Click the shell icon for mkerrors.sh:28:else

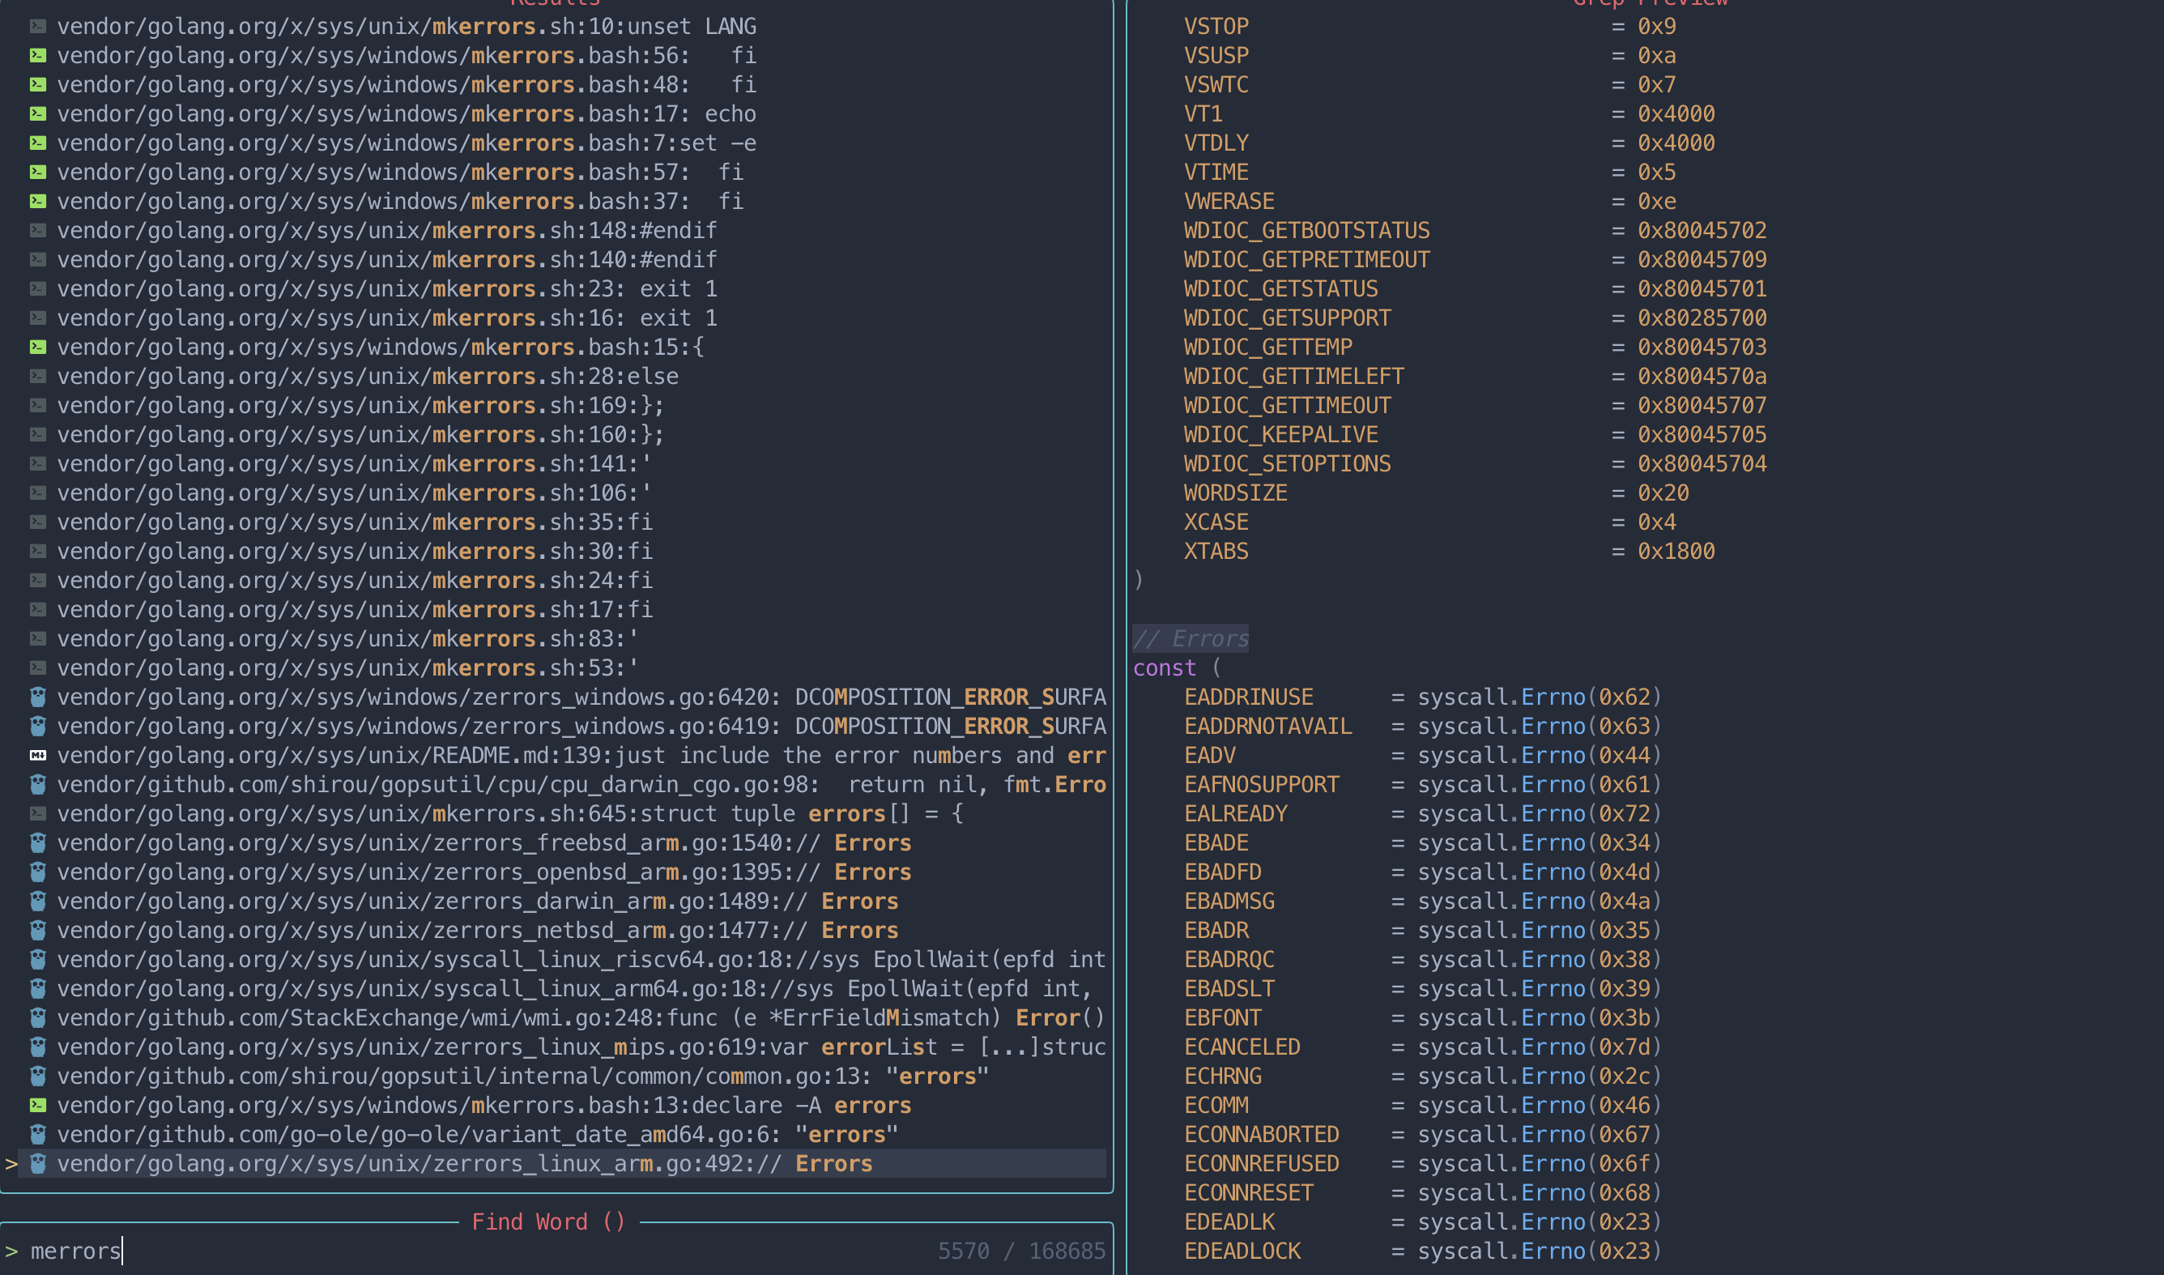click(38, 377)
